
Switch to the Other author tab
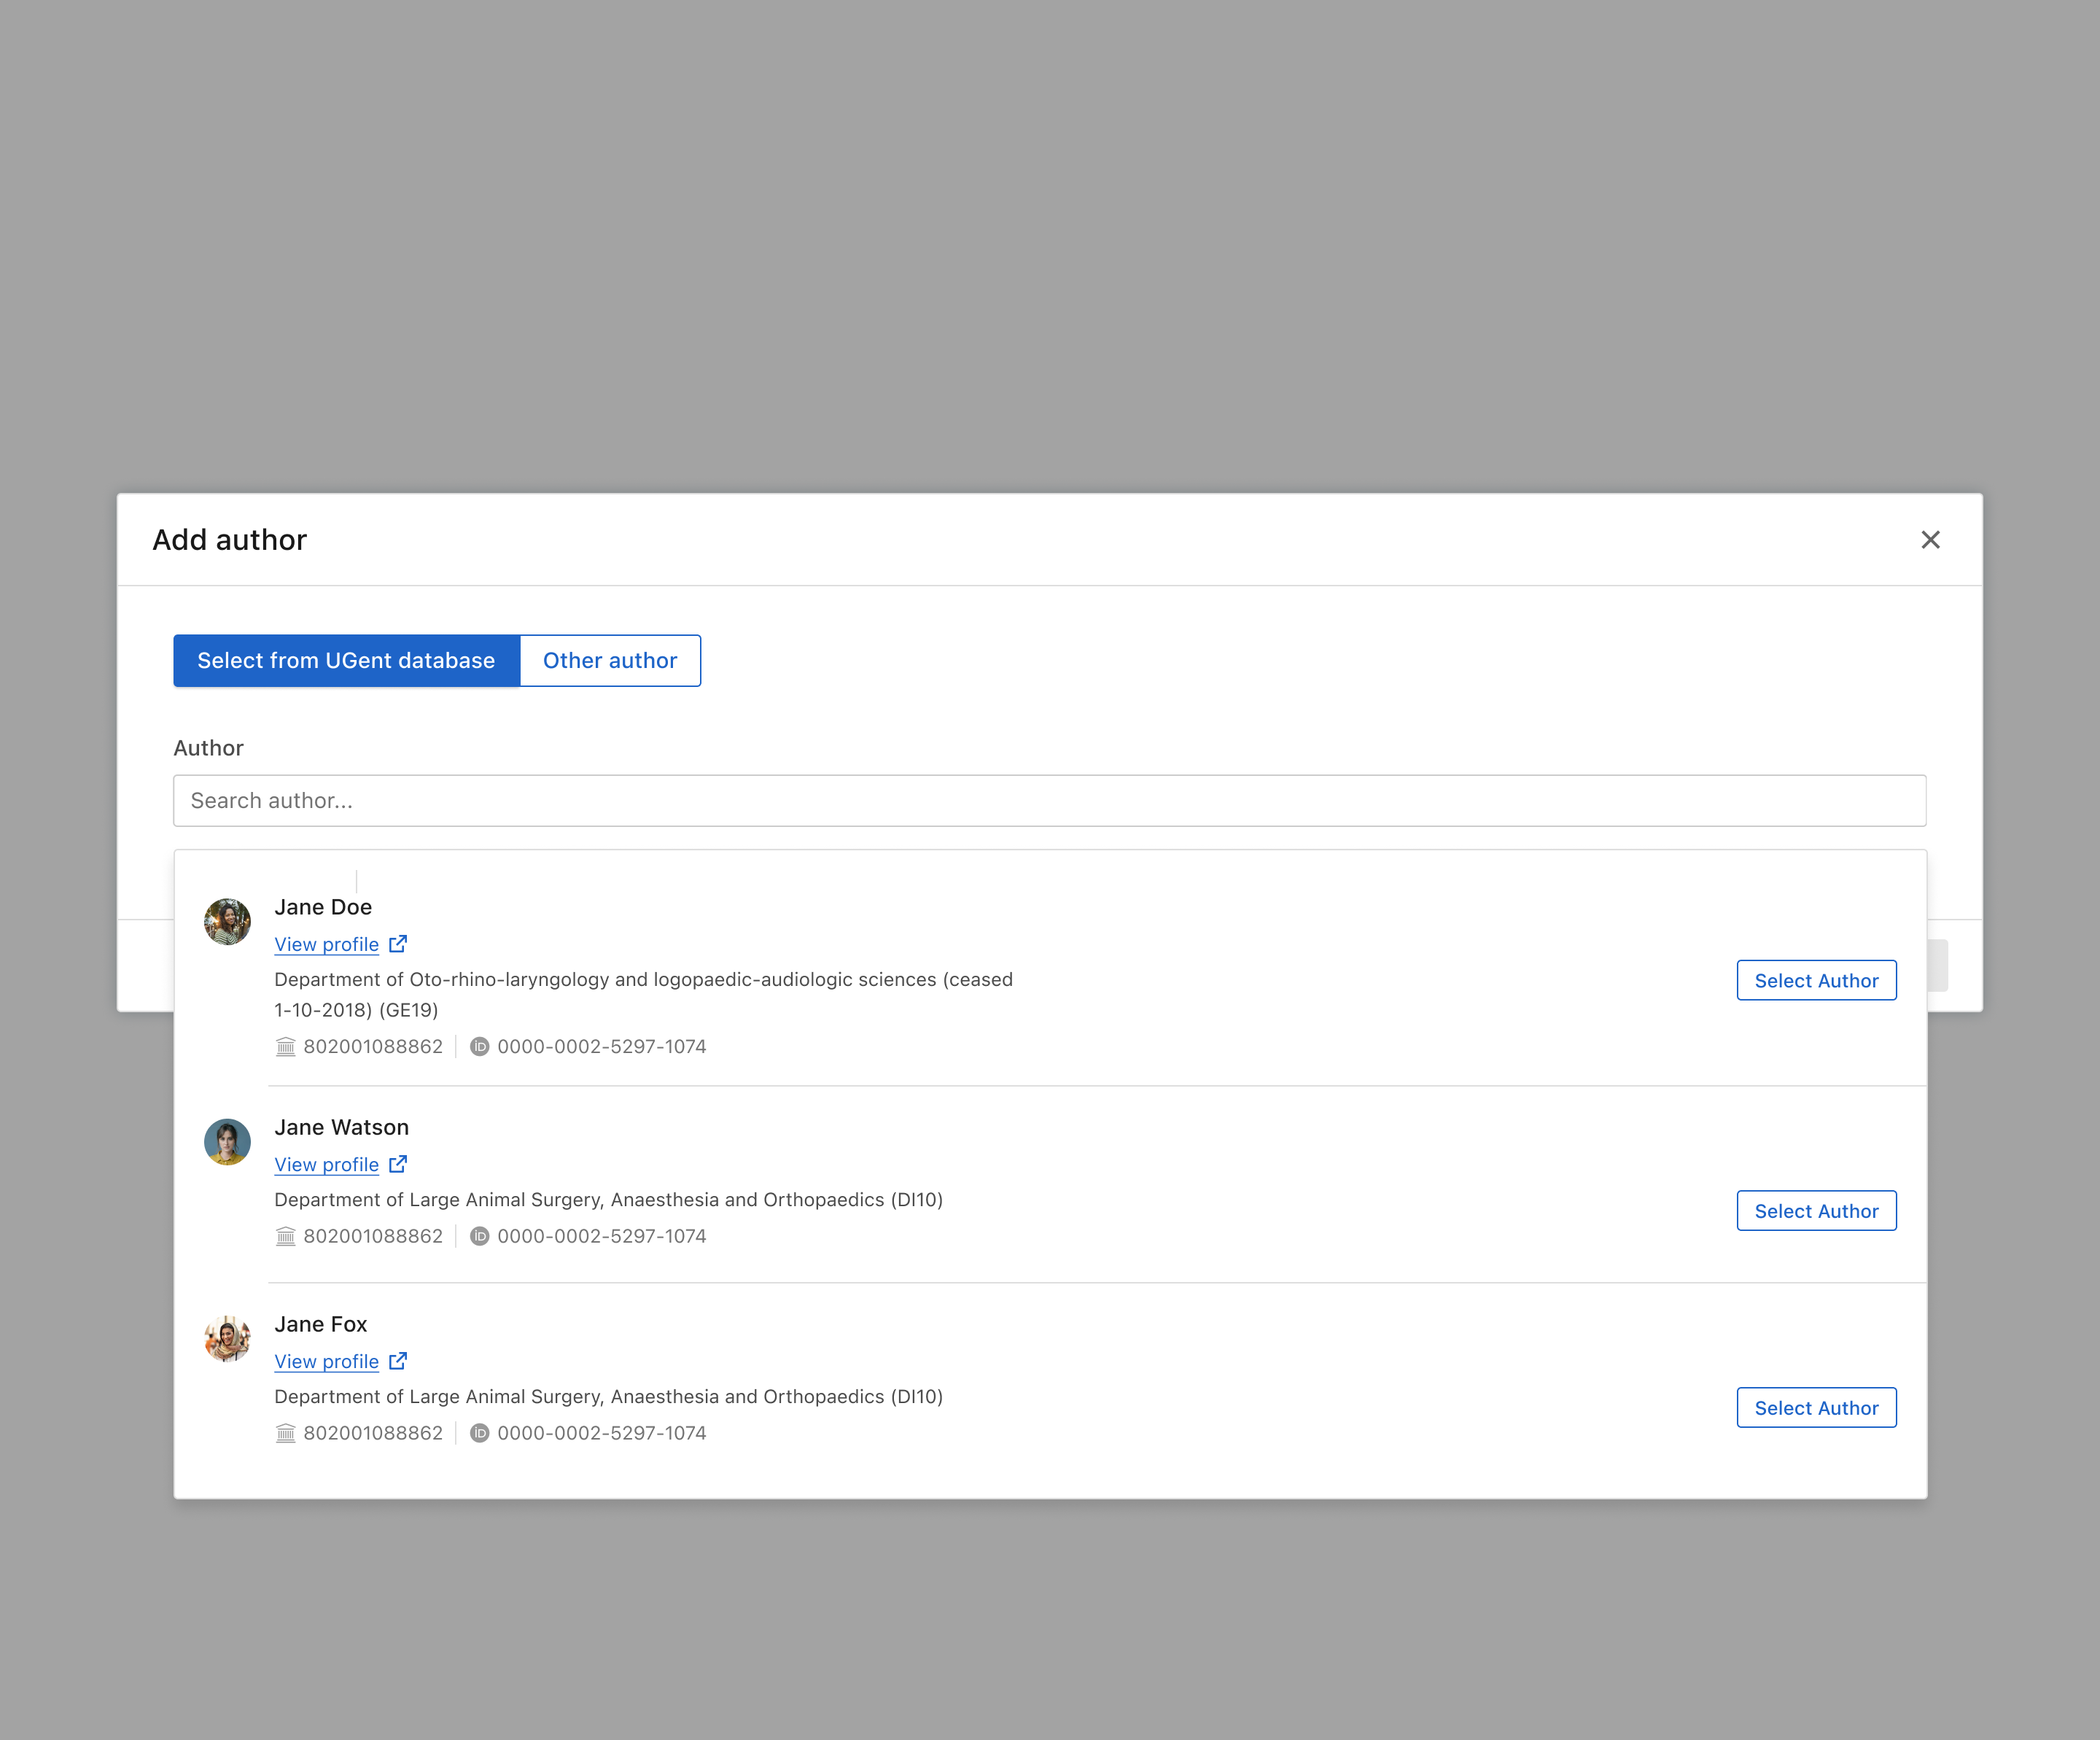tap(610, 660)
